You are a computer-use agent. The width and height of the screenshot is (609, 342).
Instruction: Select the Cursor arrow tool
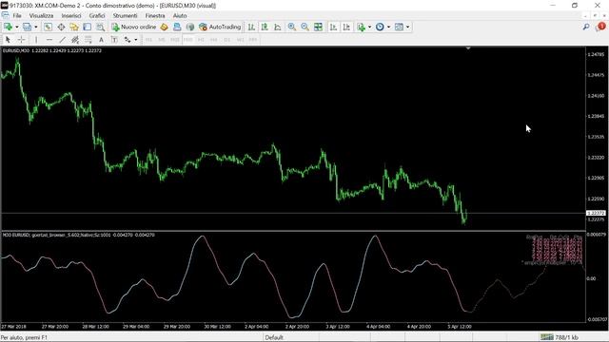(8, 40)
